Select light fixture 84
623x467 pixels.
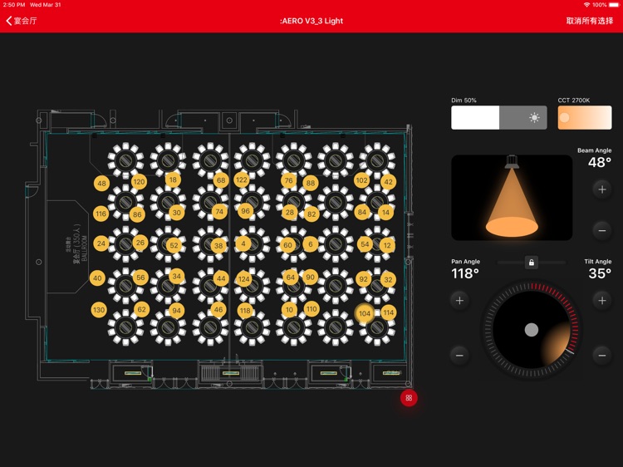click(x=362, y=212)
